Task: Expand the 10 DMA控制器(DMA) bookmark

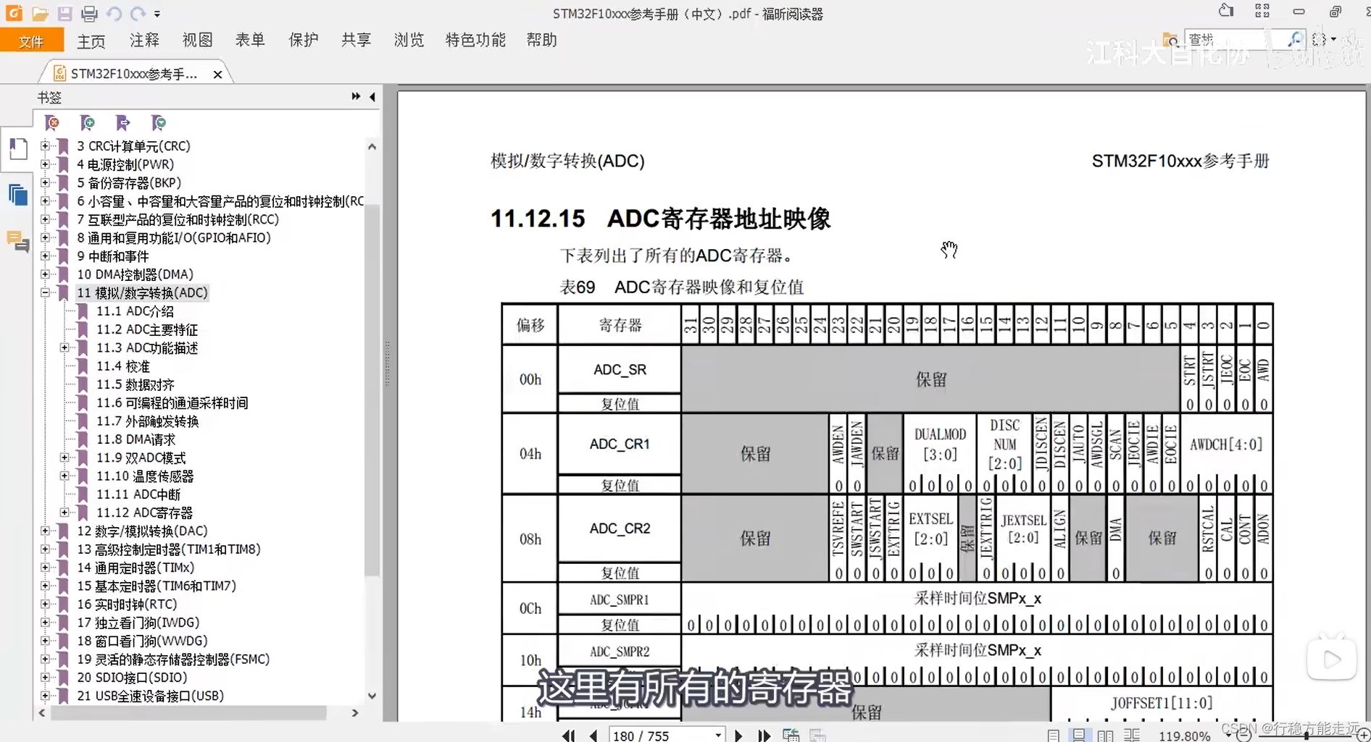Action: tap(45, 274)
